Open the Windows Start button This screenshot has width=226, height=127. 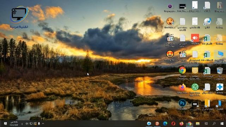(x=222, y=123)
